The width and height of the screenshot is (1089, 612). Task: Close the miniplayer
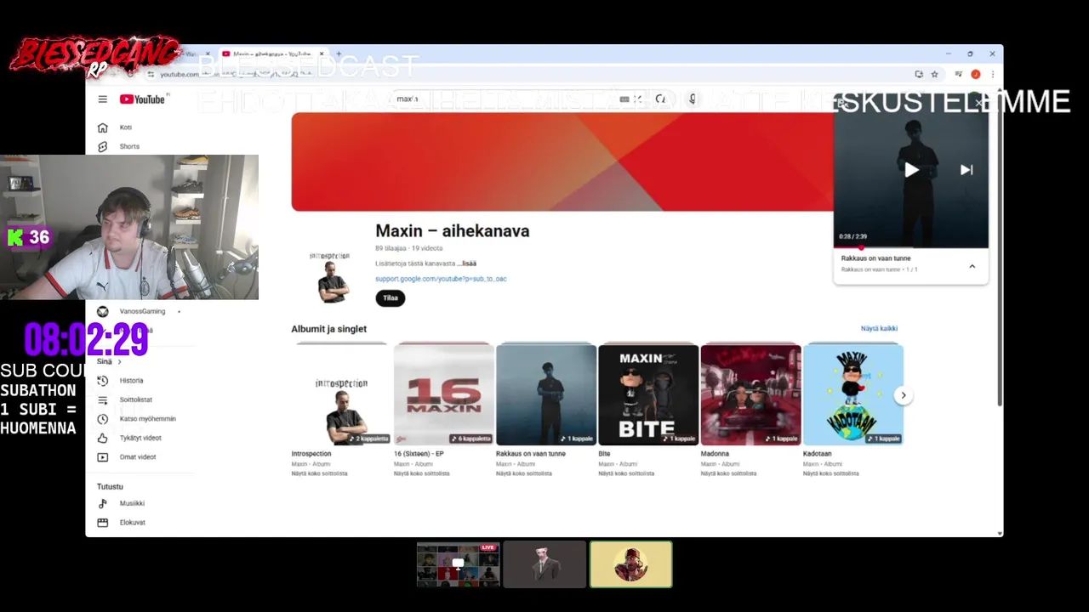click(979, 103)
